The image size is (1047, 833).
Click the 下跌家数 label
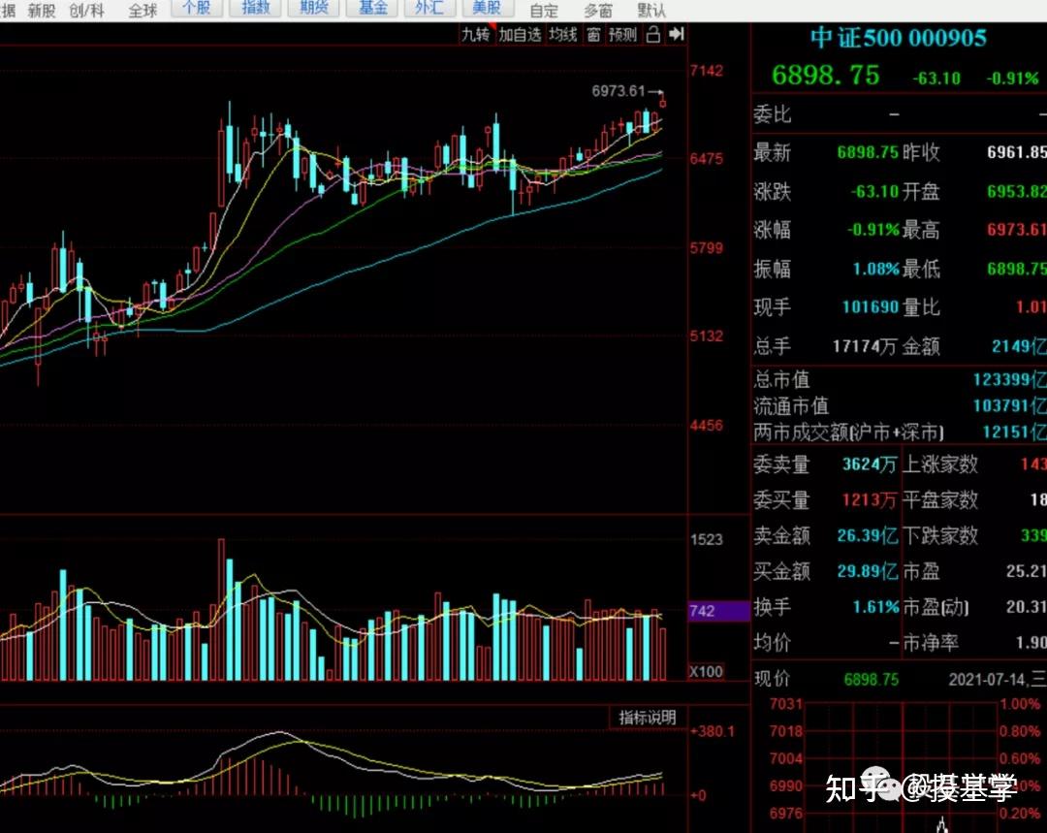tap(940, 535)
